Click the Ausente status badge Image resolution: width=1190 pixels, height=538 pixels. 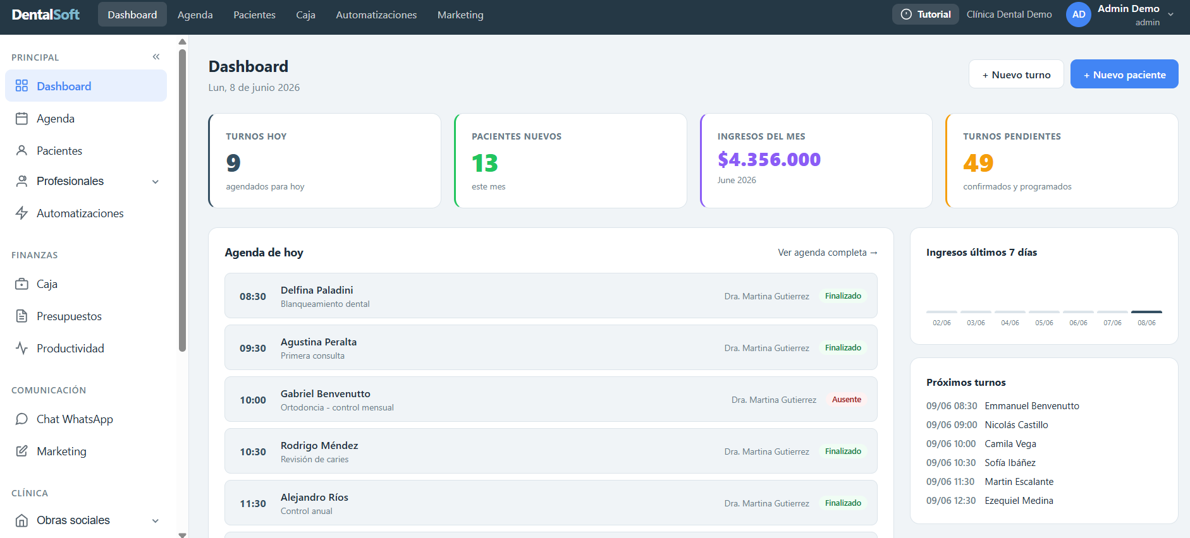846,400
